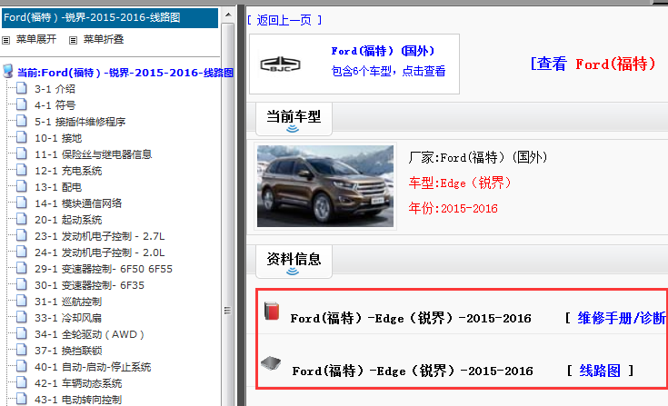
Task: Click the page icon beside 5-1 接插件维修程序
Action: coord(21,122)
